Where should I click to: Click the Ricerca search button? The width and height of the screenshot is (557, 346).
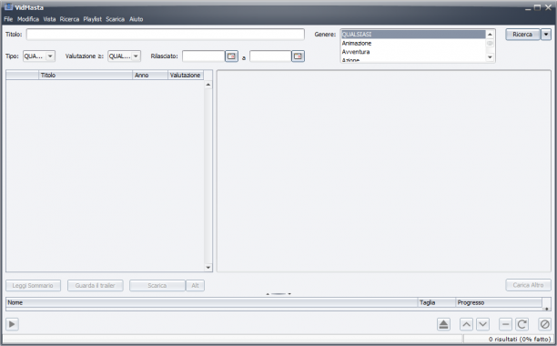point(522,35)
